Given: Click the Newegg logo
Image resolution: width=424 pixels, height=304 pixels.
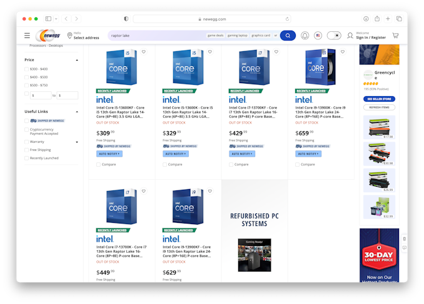Looking at the screenshot, I should (48, 36).
